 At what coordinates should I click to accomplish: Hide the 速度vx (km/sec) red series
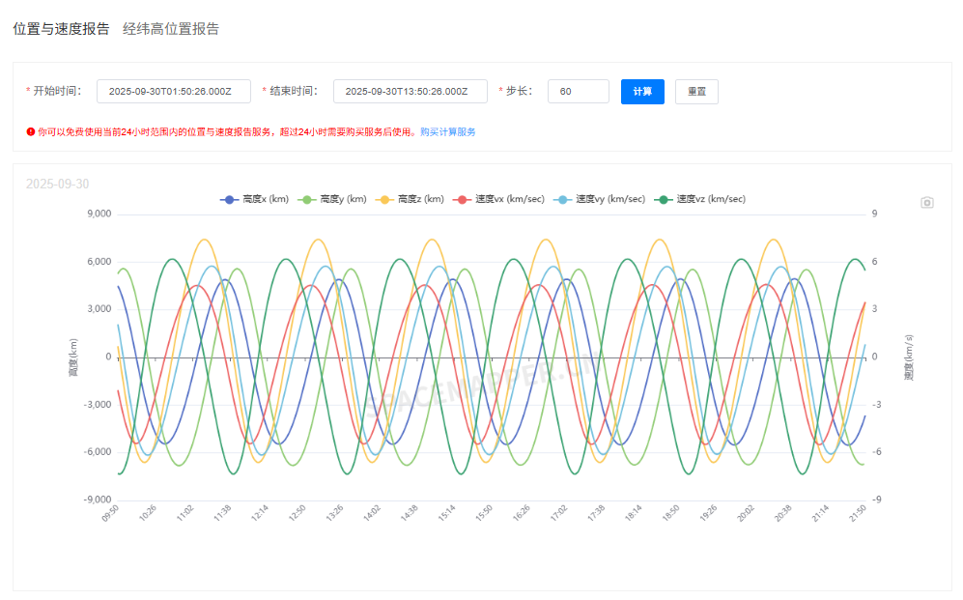pyautogui.click(x=499, y=199)
